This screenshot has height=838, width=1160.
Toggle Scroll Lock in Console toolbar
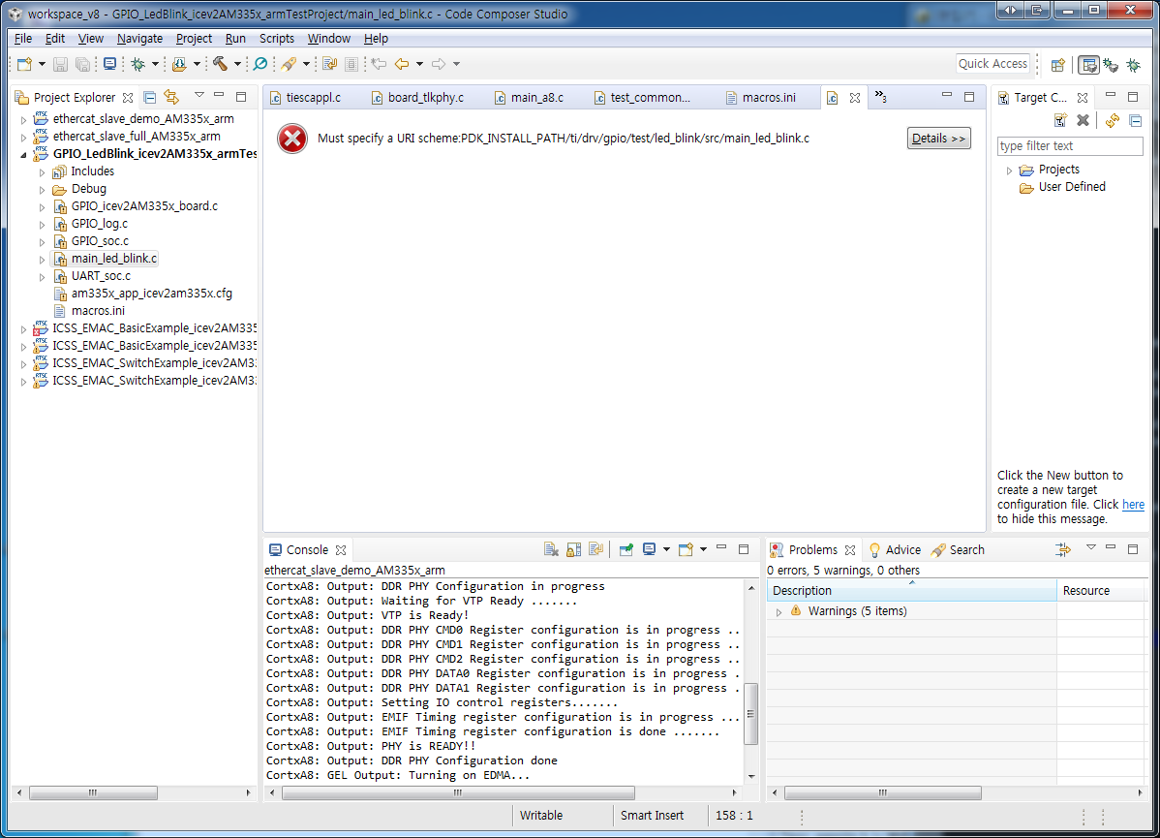pos(573,549)
